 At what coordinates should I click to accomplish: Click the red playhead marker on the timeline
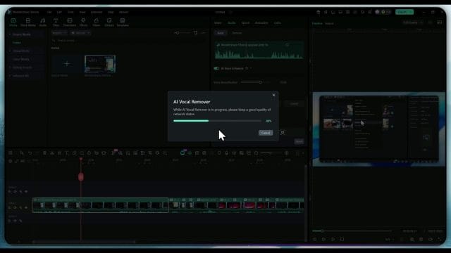(x=81, y=176)
